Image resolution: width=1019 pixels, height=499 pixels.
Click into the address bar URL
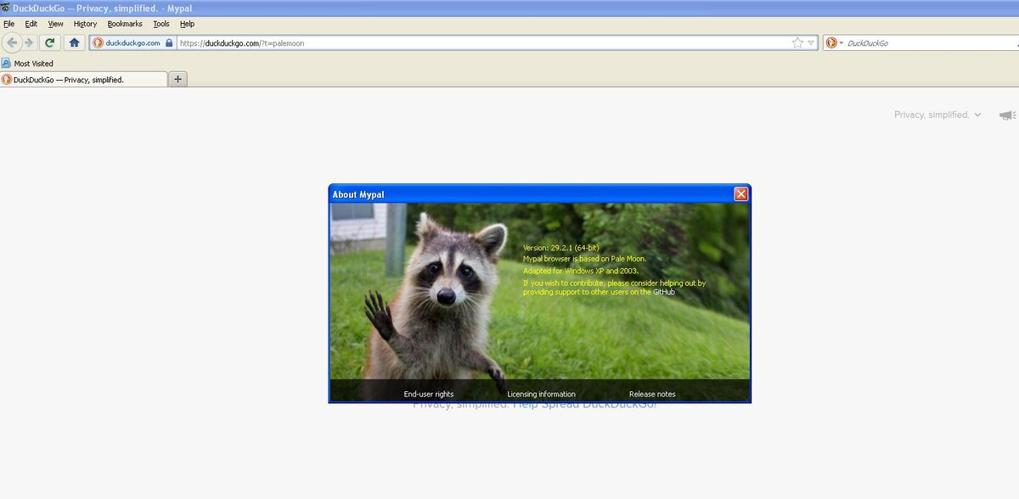point(484,42)
